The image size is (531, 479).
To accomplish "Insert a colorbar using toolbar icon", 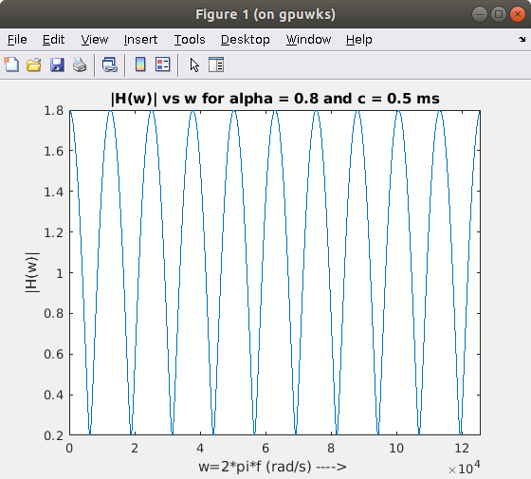I will coord(140,64).
